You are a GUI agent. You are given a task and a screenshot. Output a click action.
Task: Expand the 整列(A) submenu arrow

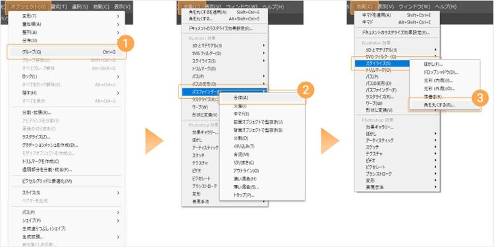pyautogui.click(x=118, y=32)
